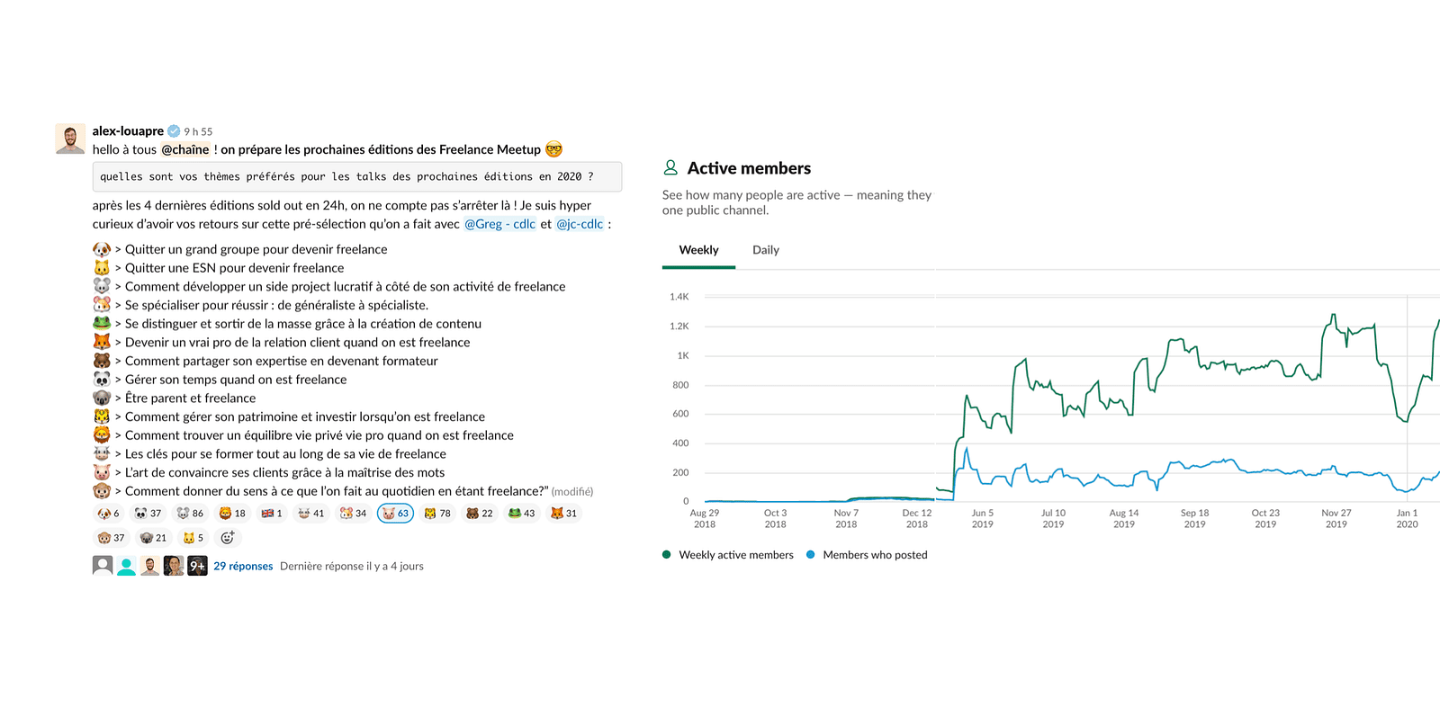The width and height of the screenshot is (1440, 707).
Task: Click the cat reaction showing 5
Action: pyautogui.click(x=193, y=538)
